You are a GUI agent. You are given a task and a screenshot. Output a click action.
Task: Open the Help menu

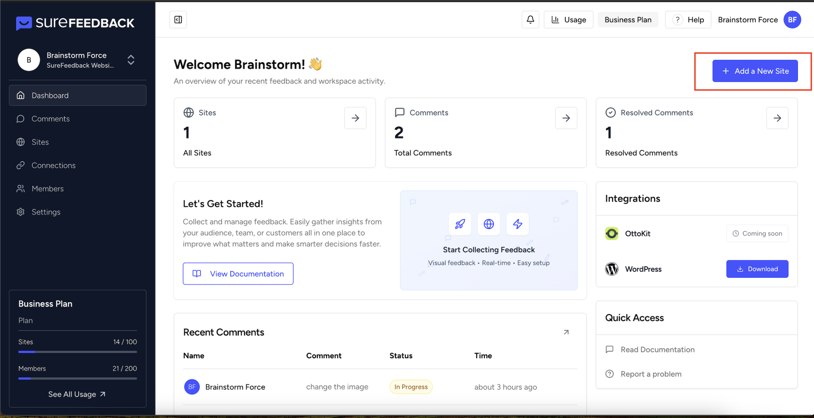pyautogui.click(x=688, y=20)
